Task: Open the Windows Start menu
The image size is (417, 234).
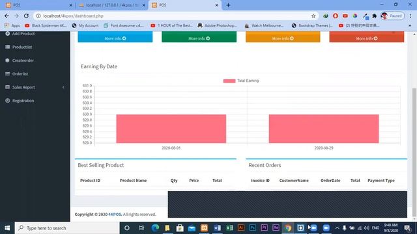Action: [7, 228]
